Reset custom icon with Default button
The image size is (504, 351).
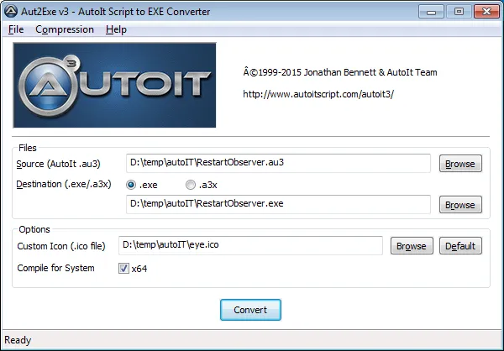[460, 246]
